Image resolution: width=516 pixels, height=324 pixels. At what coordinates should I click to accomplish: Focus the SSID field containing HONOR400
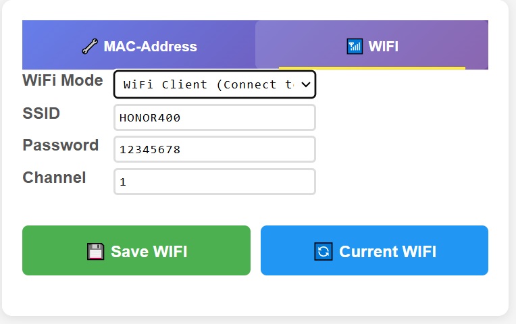click(x=214, y=117)
